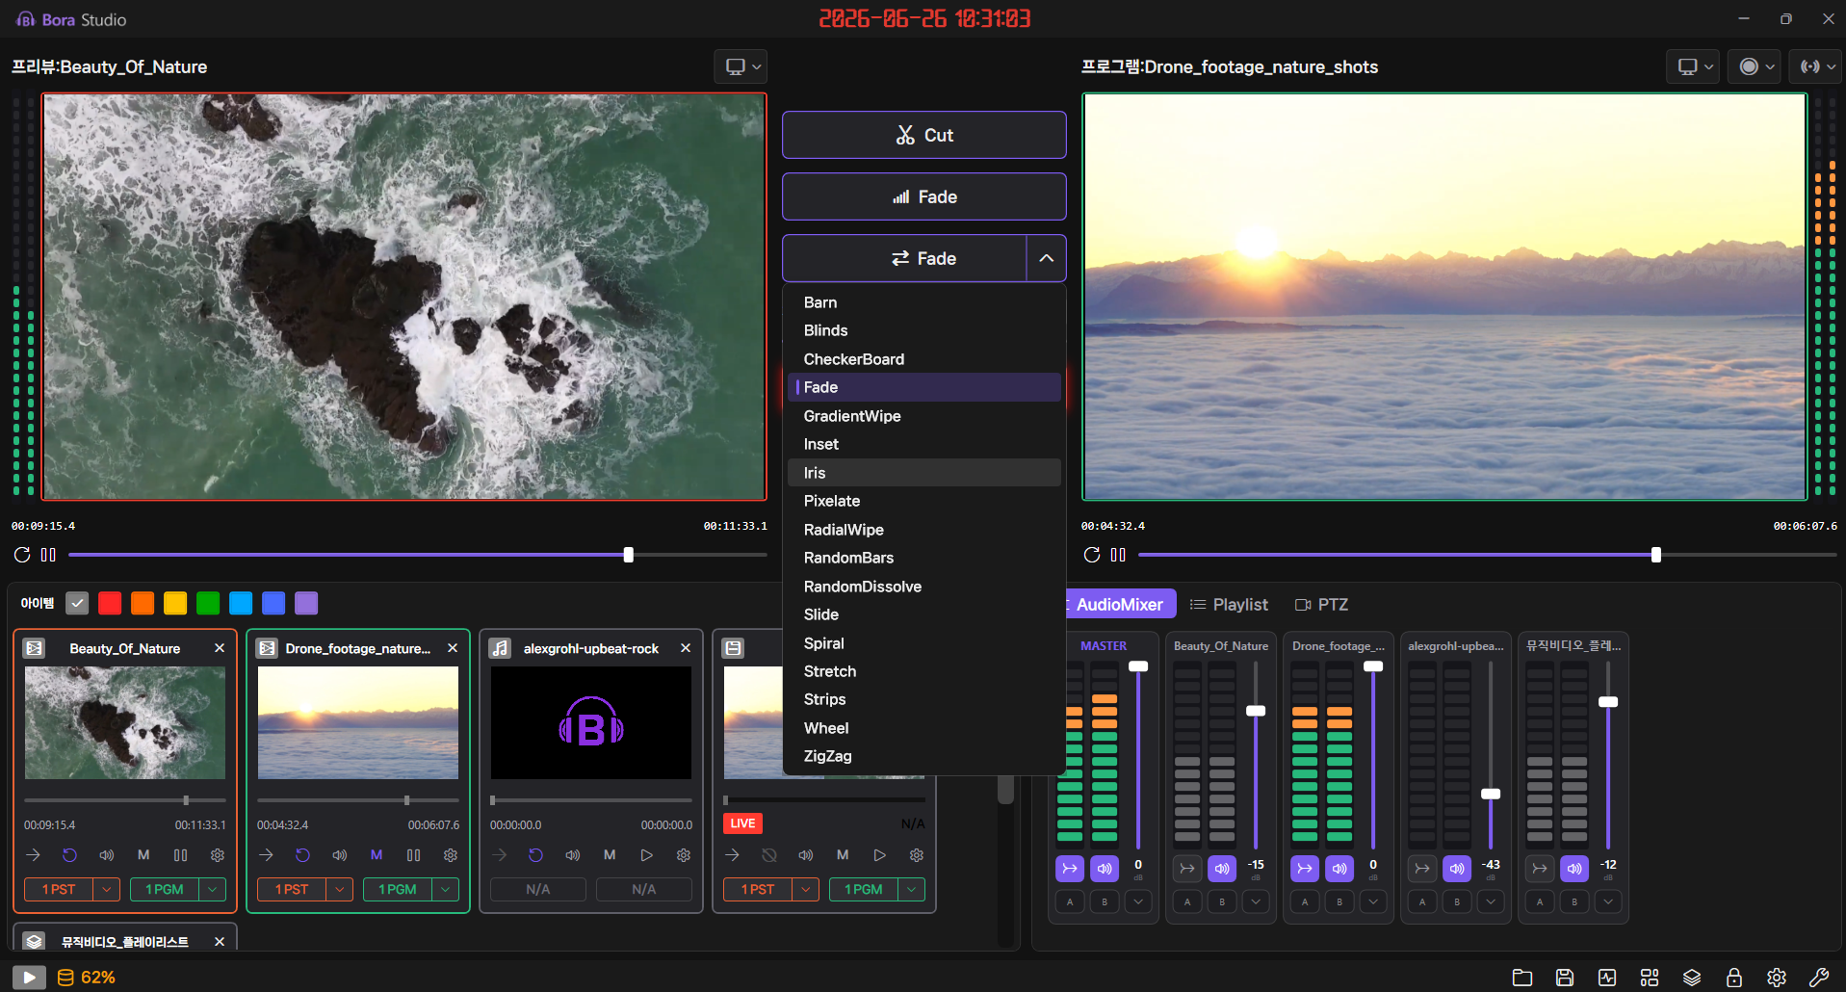Choose the RandomDissolve transition

pos(924,587)
